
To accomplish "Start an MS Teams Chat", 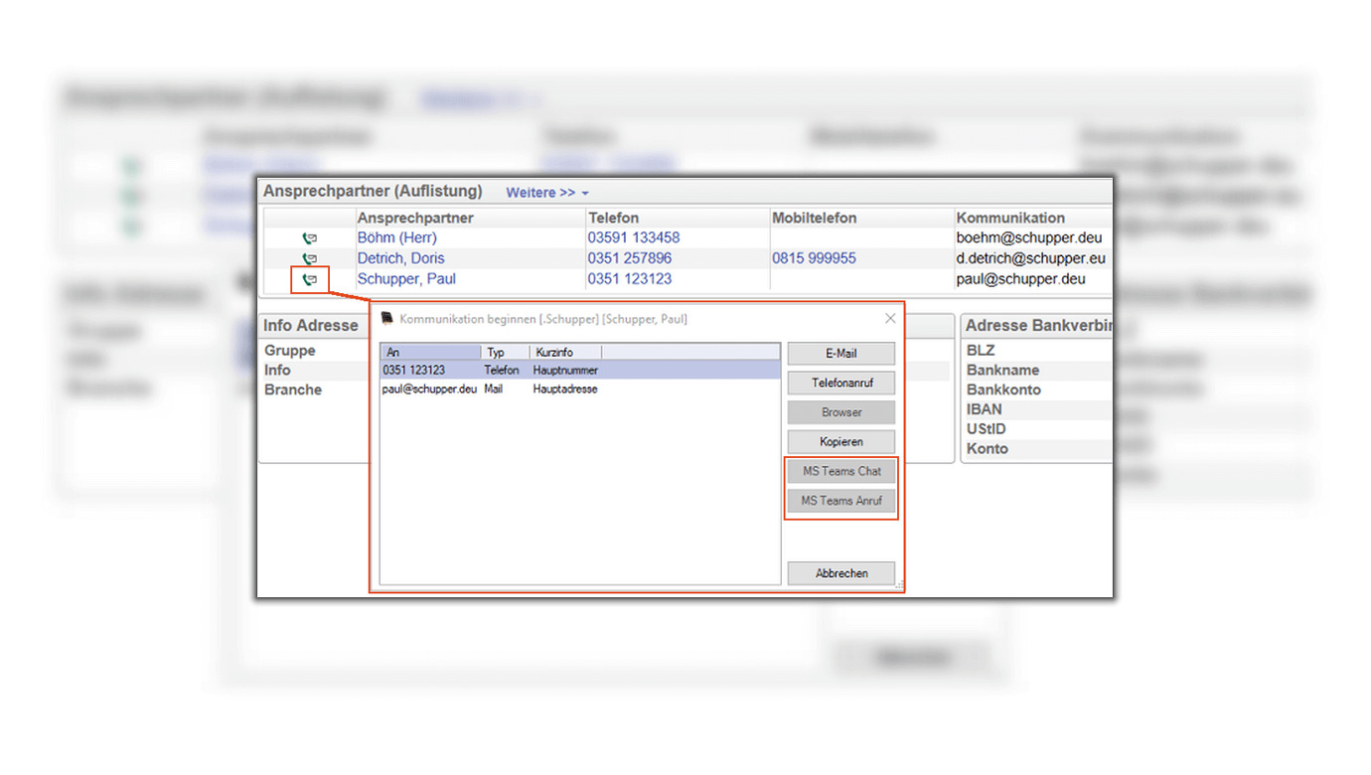I will point(841,472).
